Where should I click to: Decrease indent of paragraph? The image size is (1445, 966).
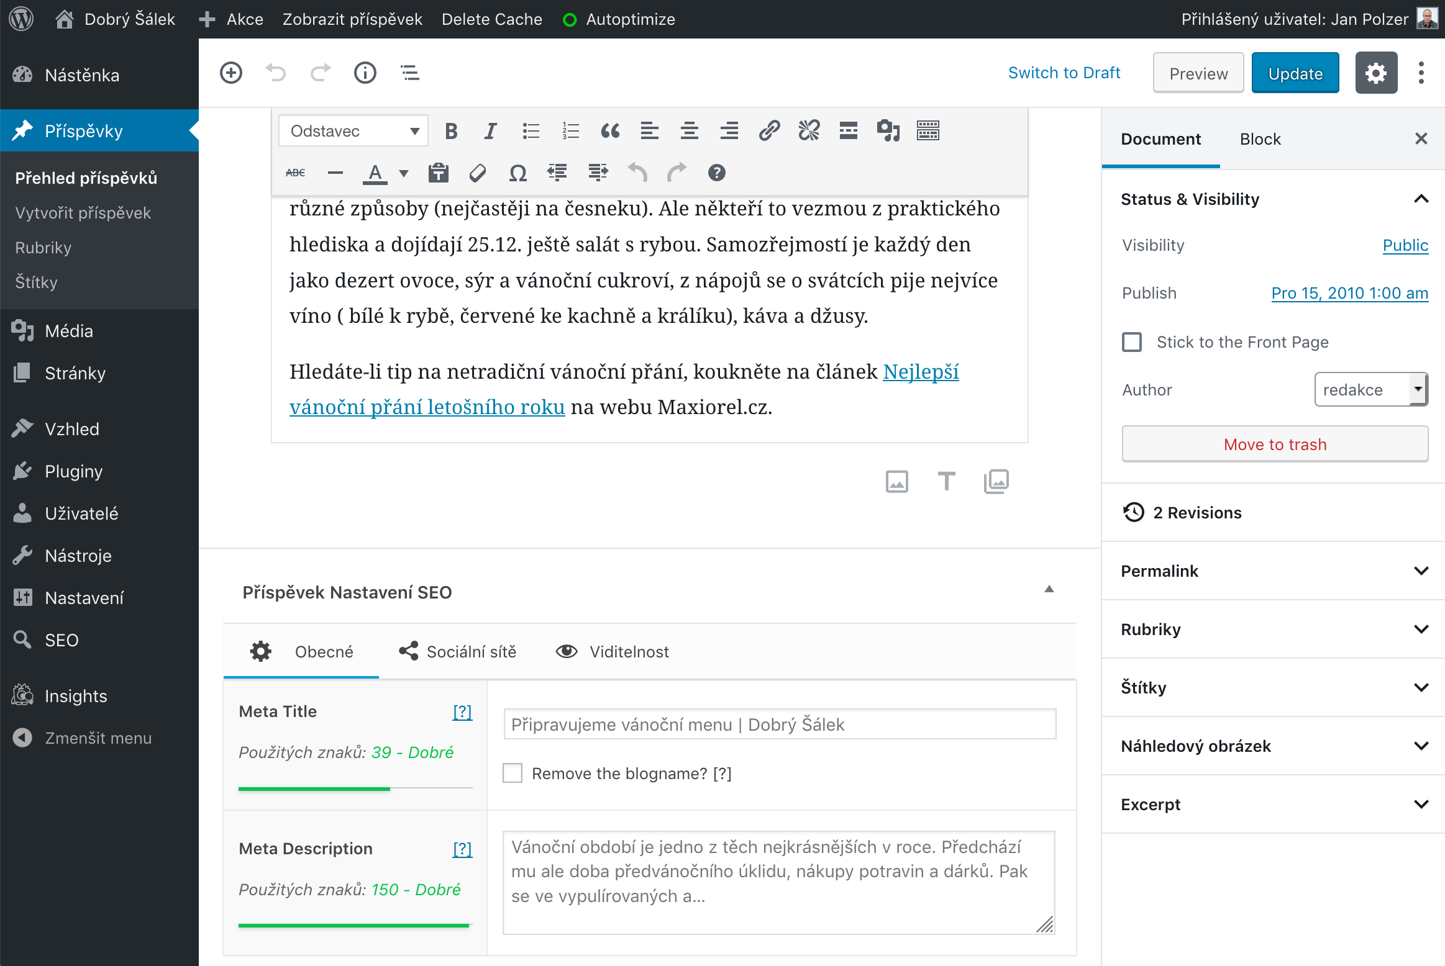pyautogui.click(x=557, y=173)
